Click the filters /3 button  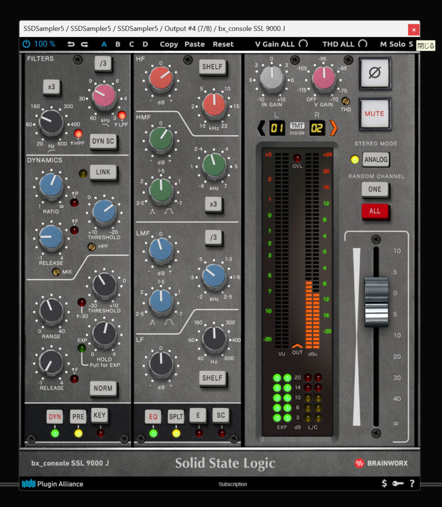[x=103, y=63]
